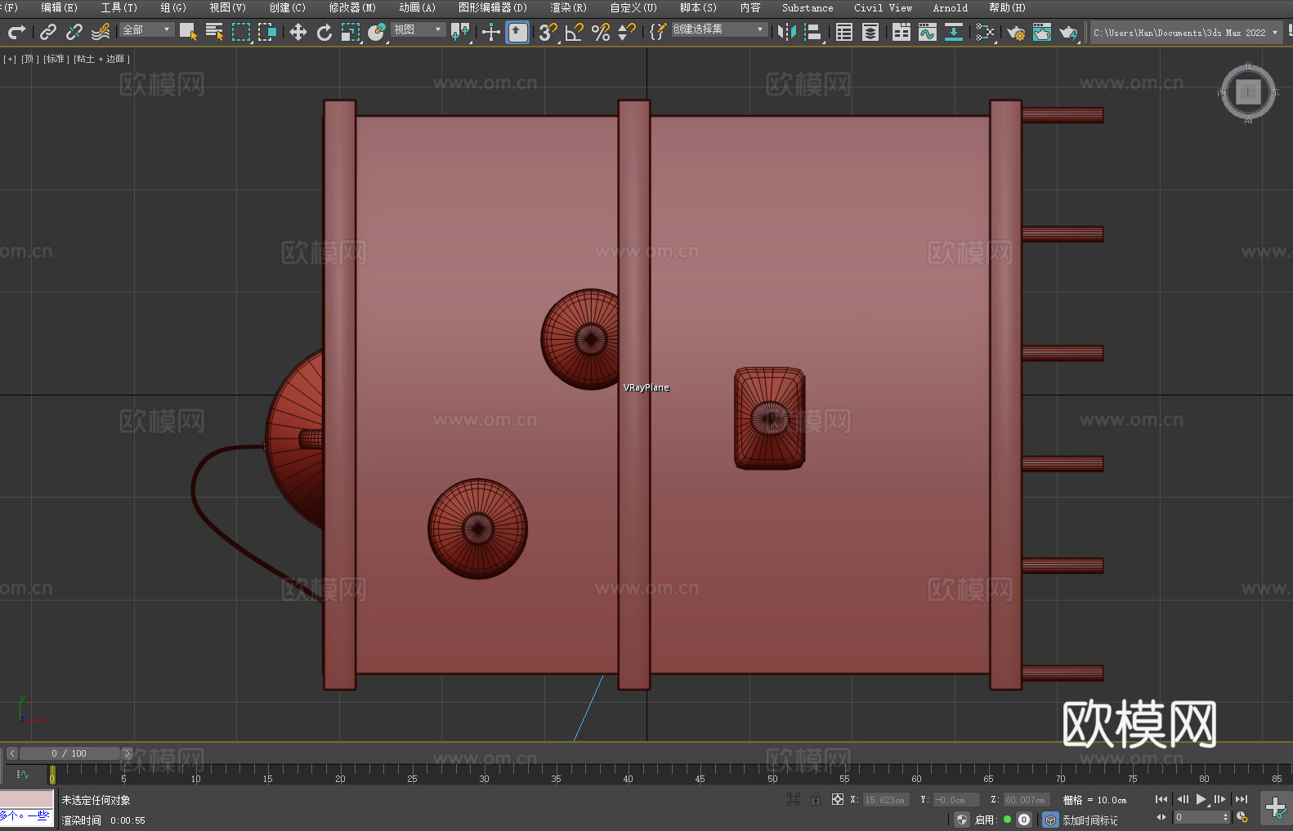Choose the Select Object tool

[x=188, y=32]
